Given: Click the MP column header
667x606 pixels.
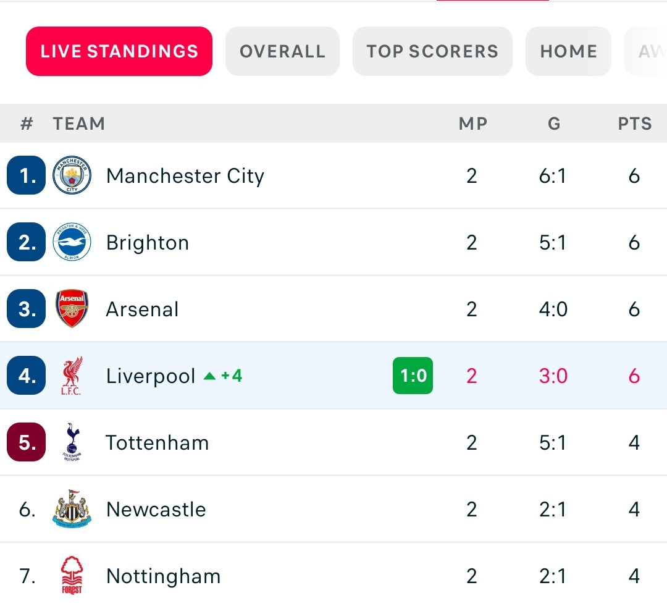Looking at the screenshot, I should pos(472,124).
